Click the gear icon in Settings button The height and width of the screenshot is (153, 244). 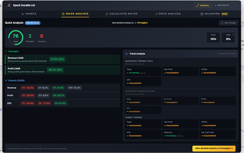point(222,23)
